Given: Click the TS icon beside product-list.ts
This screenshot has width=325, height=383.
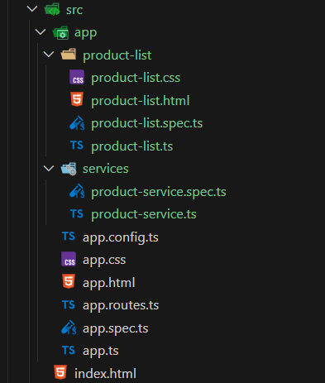Looking at the screenshot, I should pyautogui.click(x=77, y=146).
